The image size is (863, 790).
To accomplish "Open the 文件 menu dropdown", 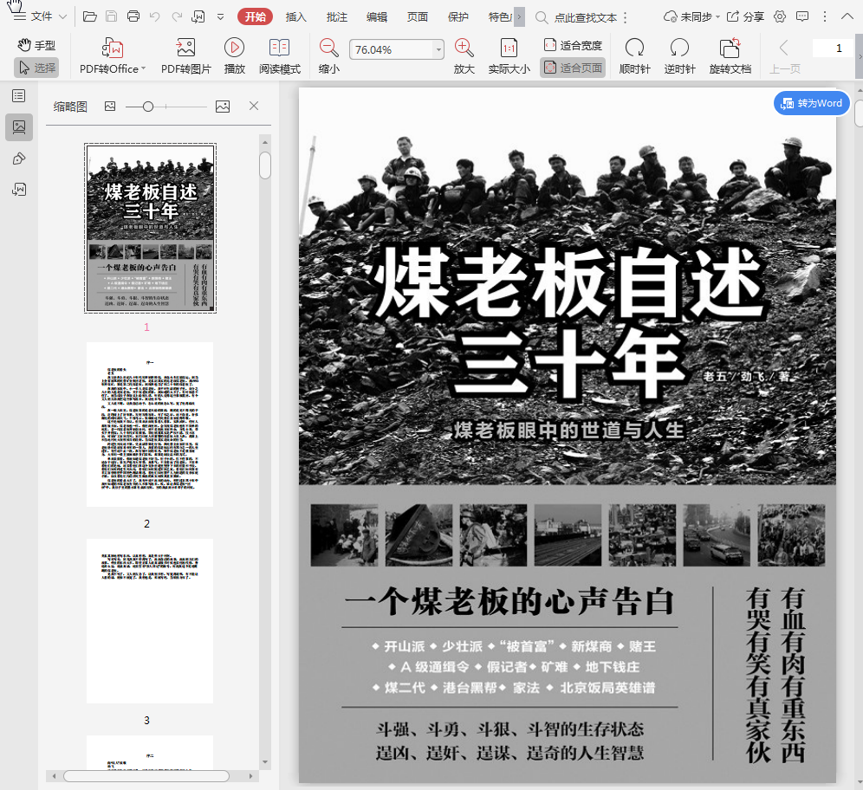I will pos(41,16).
